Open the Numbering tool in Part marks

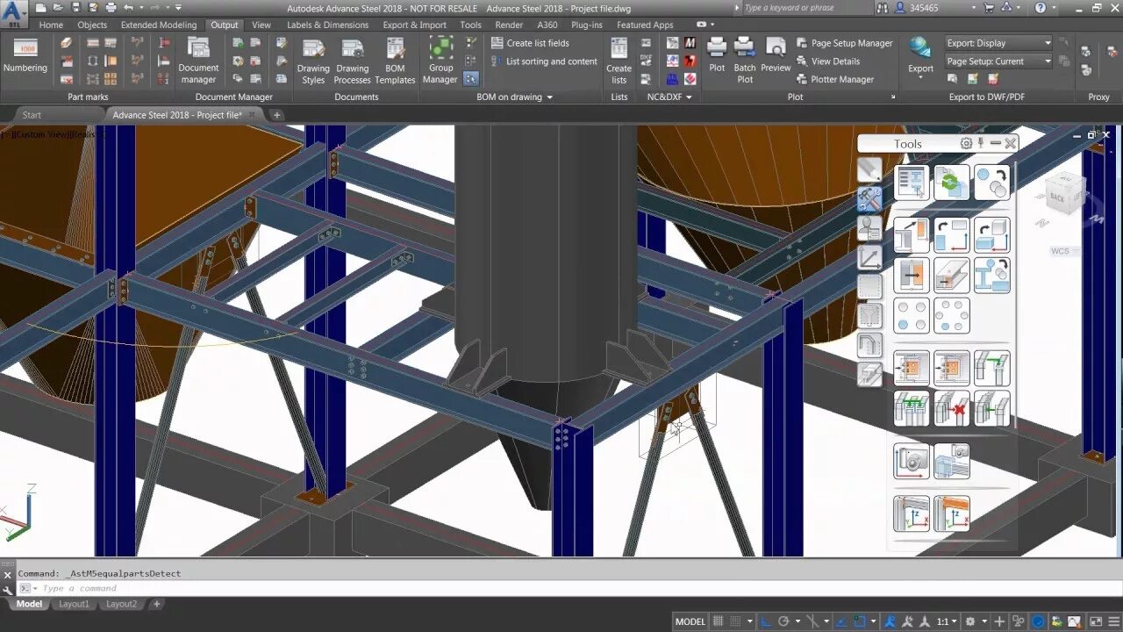[x=25, y=57]
